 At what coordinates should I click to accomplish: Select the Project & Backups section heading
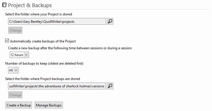pos(30,5)
